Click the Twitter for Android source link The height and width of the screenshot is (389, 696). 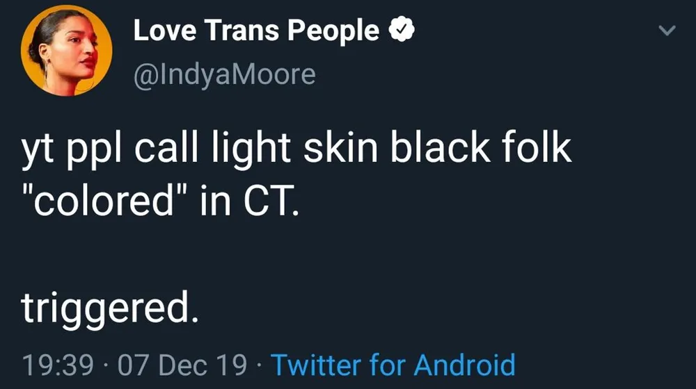pos(393,364)
